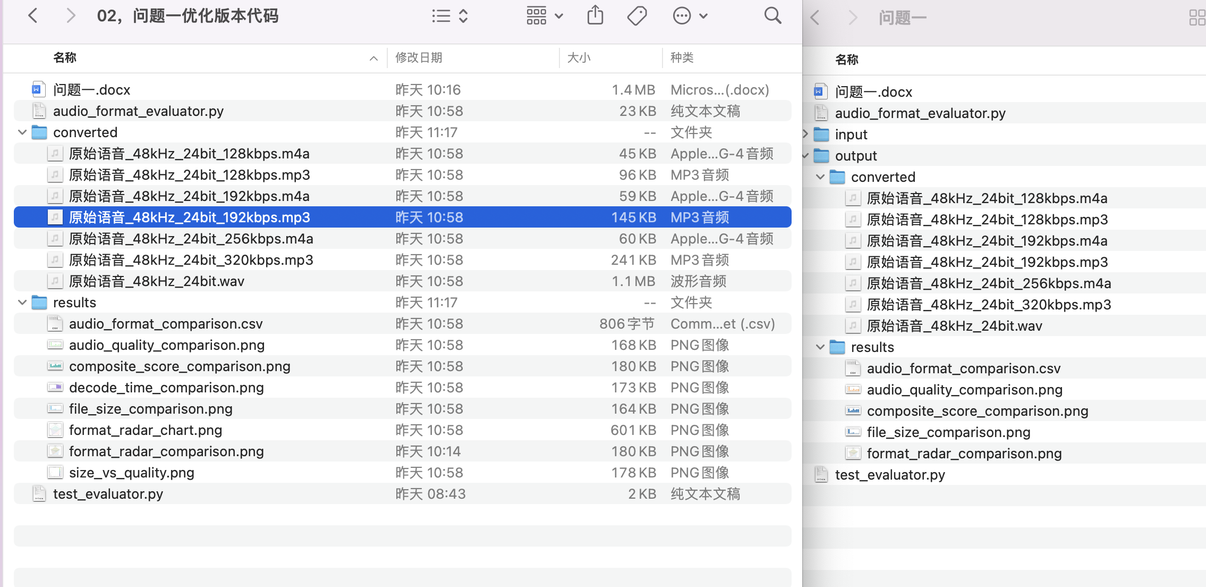Select 问题一.docx Word file icon
1206x587 pixels.
37,90
